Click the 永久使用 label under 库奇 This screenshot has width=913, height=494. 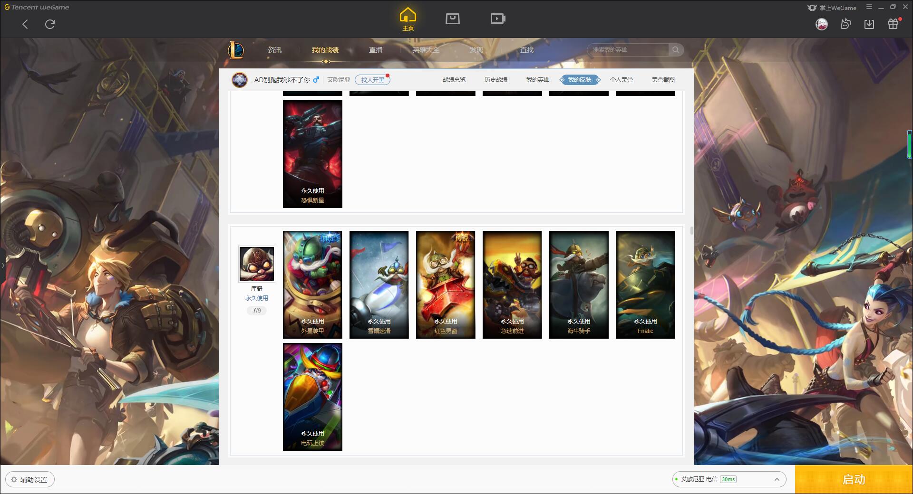(x=257, y=298)
